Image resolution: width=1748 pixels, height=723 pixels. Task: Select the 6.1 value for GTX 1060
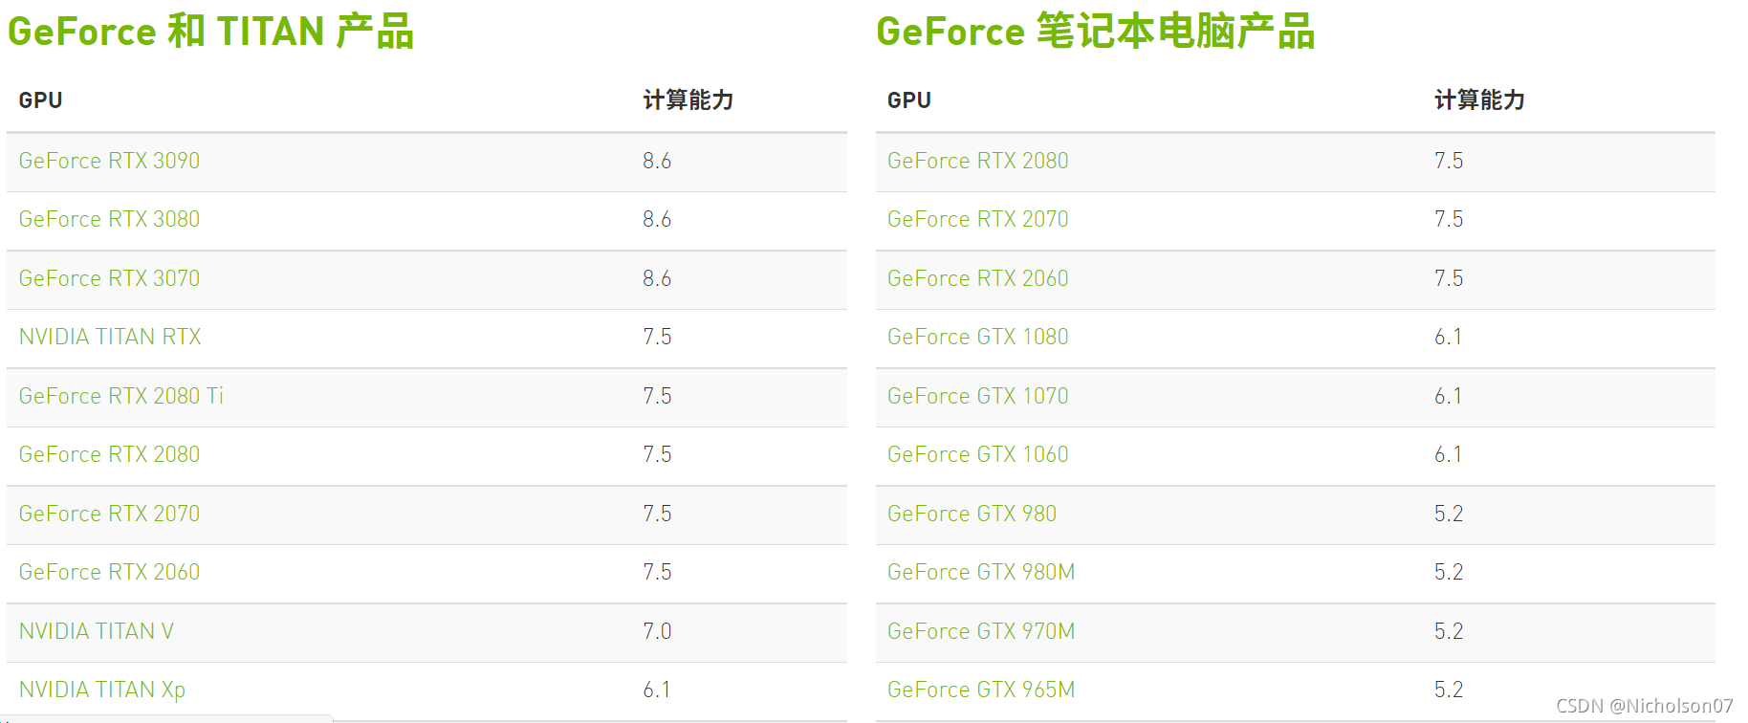(x=1449, y=454)
